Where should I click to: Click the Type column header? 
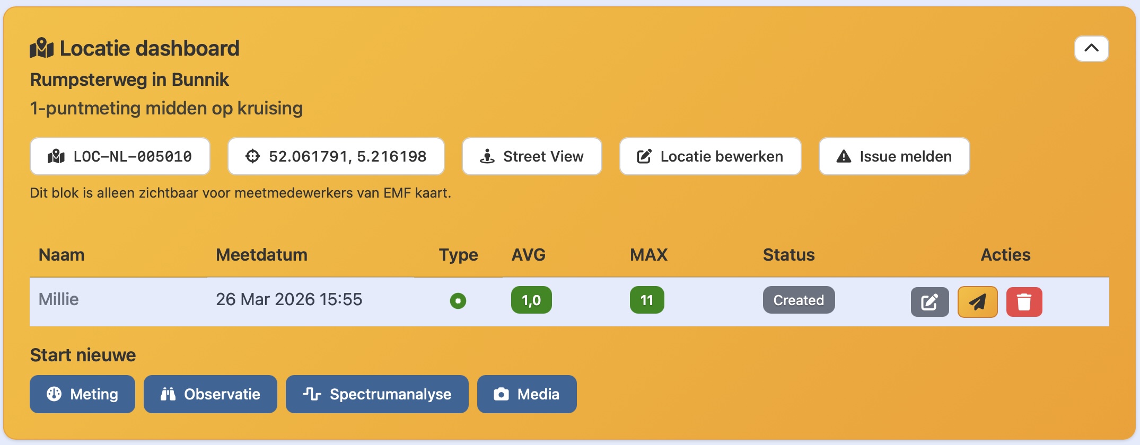pyautogui.click(x=458, y=255)
